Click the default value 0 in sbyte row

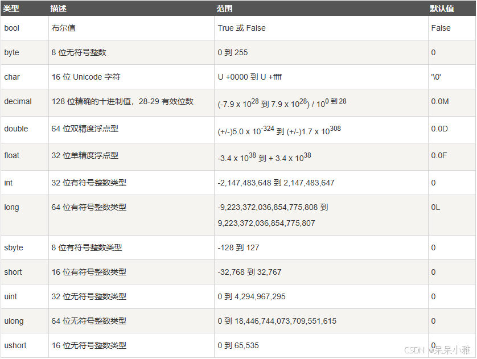pyautogui.click(x=433, y=247)
